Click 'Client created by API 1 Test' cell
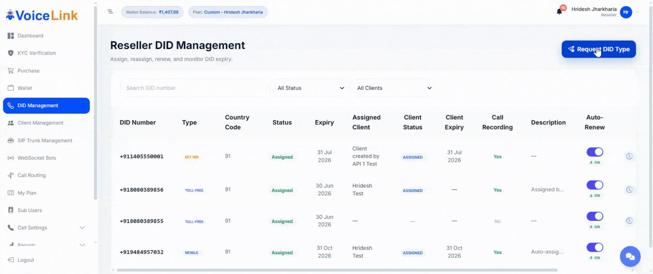 [x=366, y=156]
